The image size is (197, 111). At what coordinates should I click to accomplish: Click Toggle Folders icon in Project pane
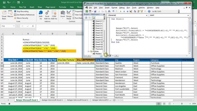point(93,18)
